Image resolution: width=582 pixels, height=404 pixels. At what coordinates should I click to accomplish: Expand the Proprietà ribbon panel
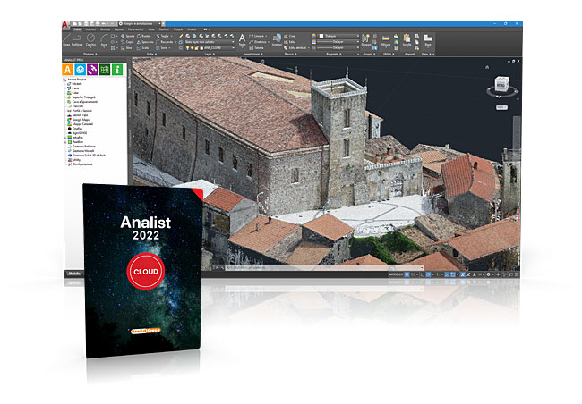pos(333,55)
